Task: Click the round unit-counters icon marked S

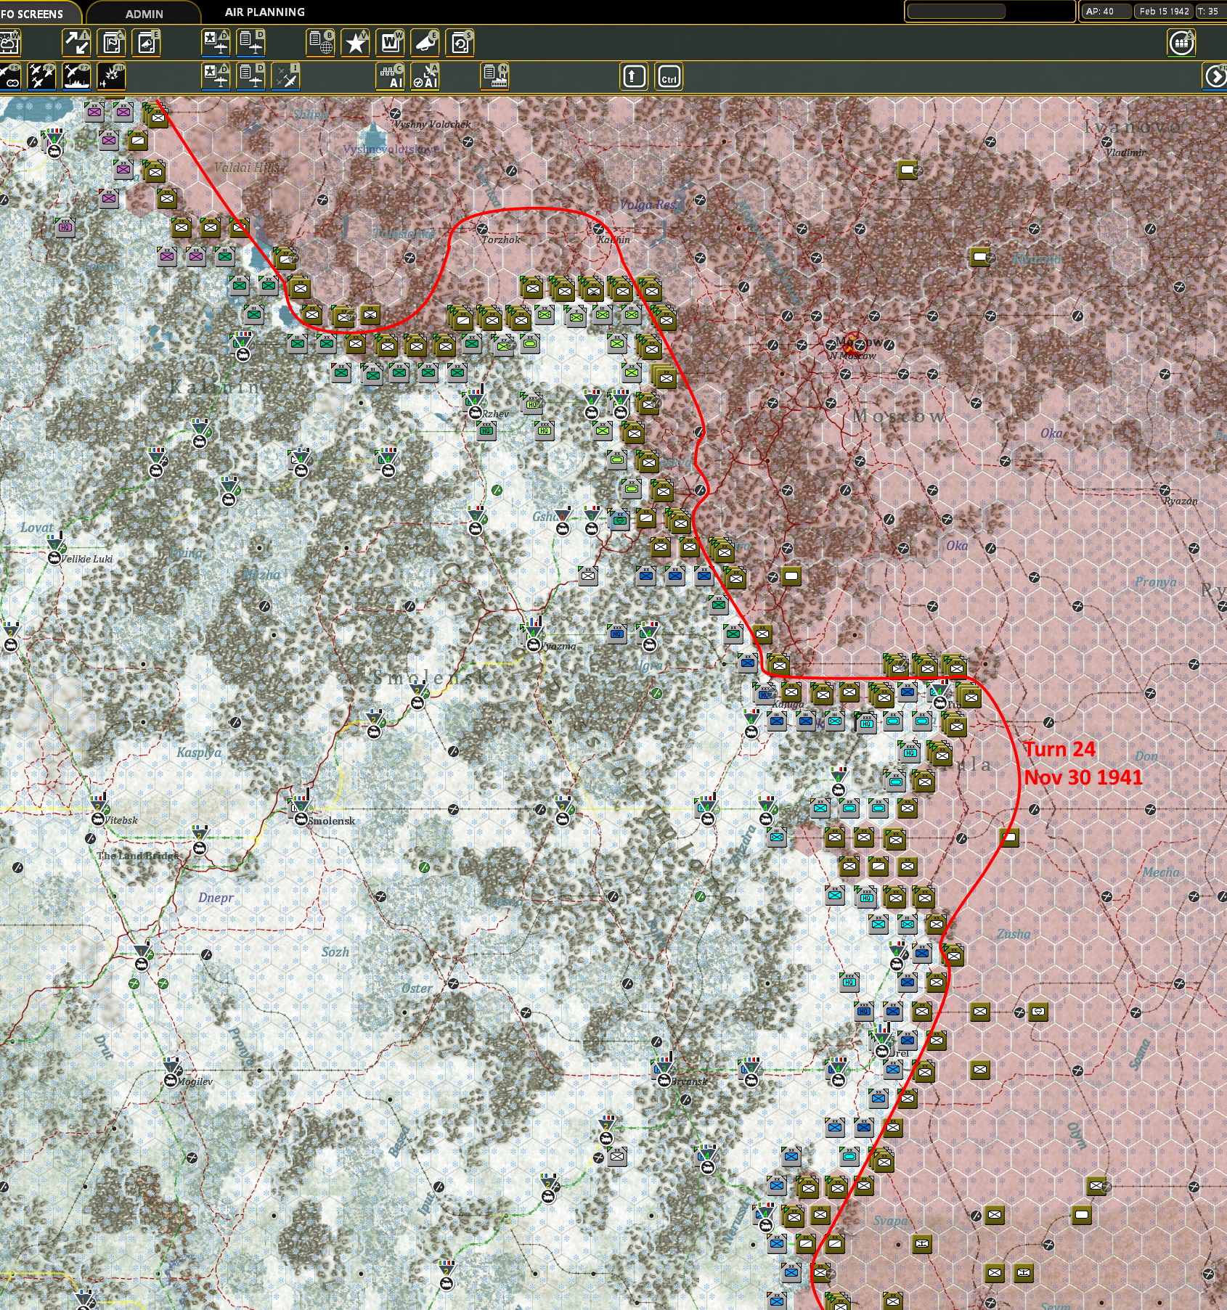Action: [x=1181, y=44]
